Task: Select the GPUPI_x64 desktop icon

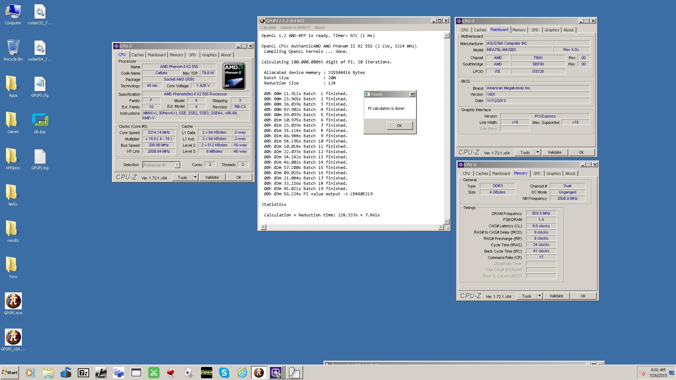Action: point(13,340)
